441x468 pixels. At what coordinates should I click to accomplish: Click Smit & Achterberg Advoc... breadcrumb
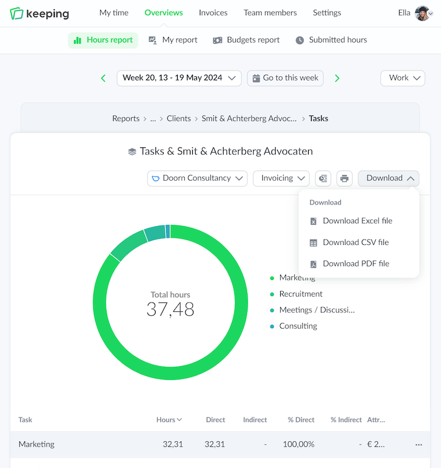249,119
